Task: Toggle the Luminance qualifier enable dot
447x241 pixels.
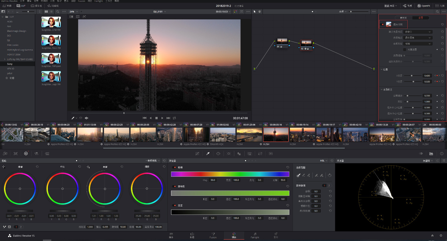Action: [x=174, y=205]
